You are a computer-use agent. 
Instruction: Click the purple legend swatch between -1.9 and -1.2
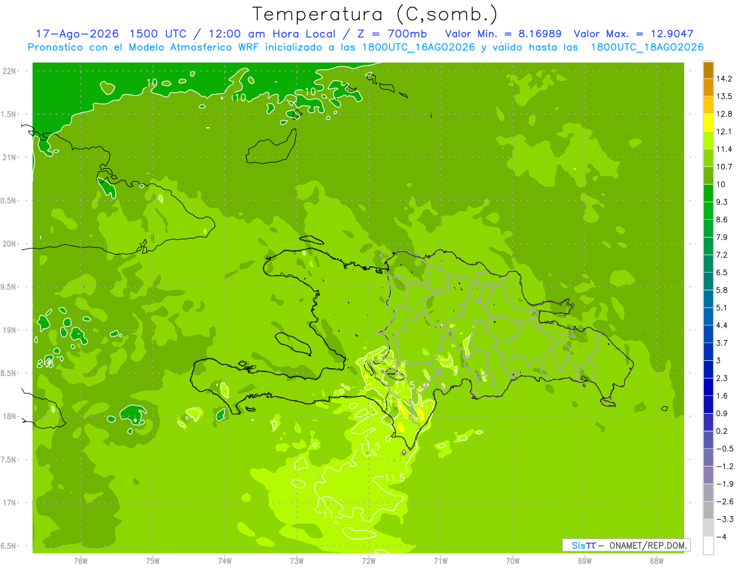pyautogui.click(x=708, y=475)
